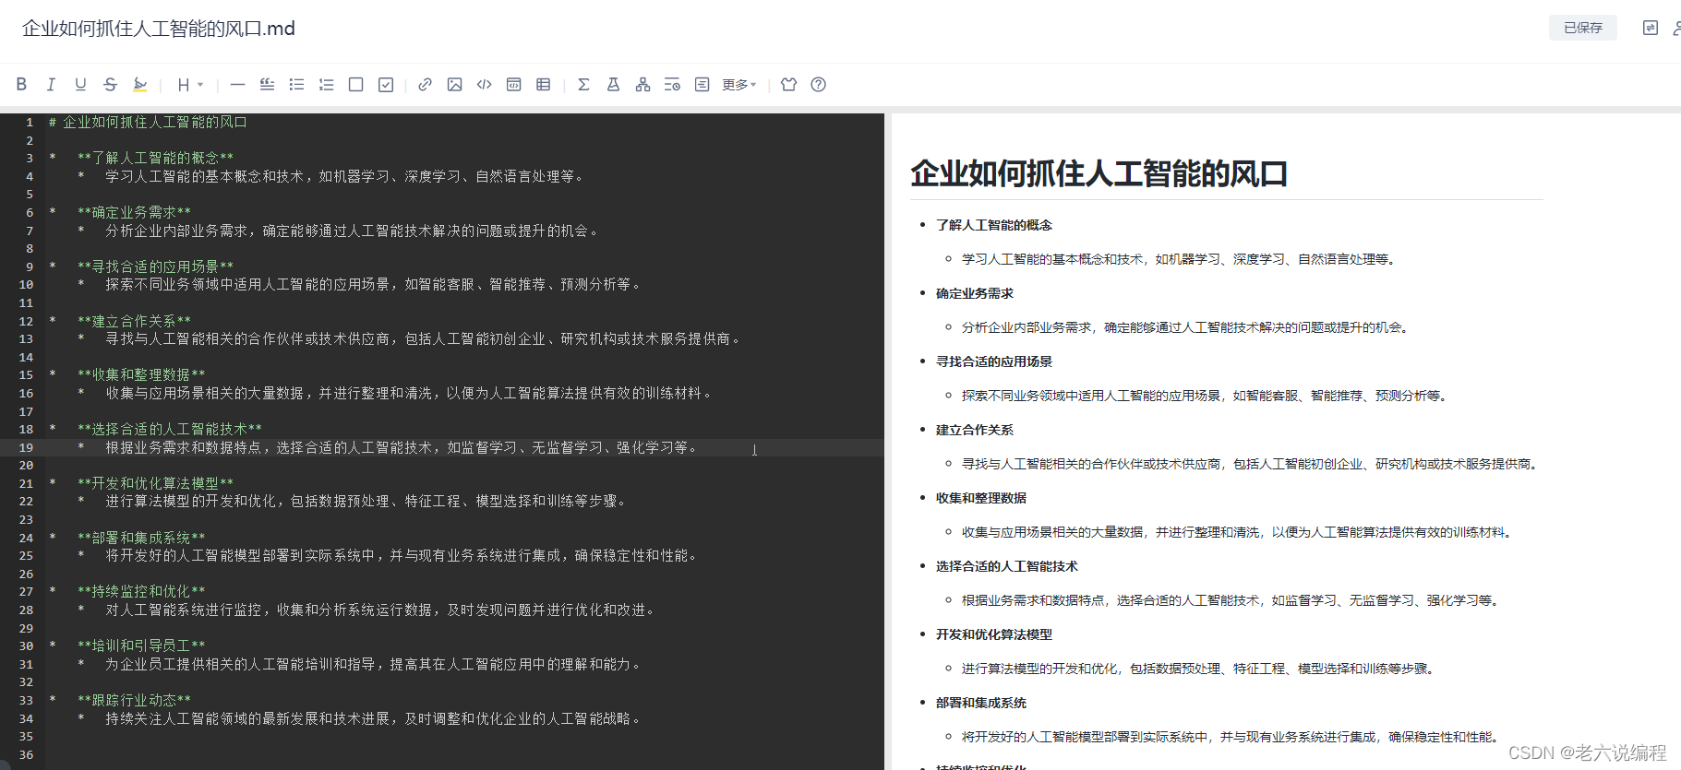Click the document template icon
This screenshot has width=1681, height=770.
coord(702,85)
